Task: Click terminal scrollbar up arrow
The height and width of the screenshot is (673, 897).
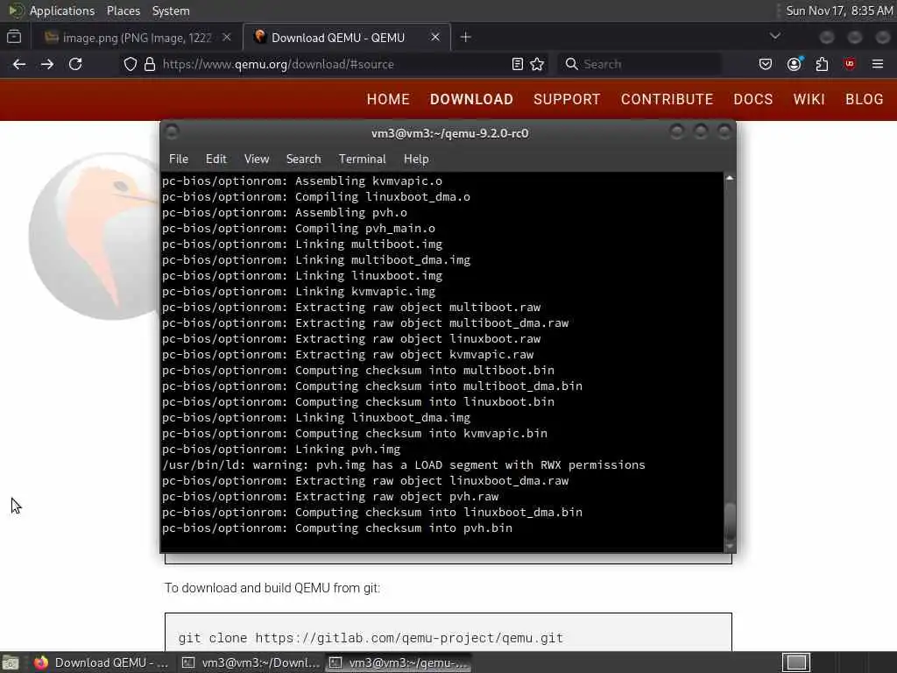Action: (730, 178)
